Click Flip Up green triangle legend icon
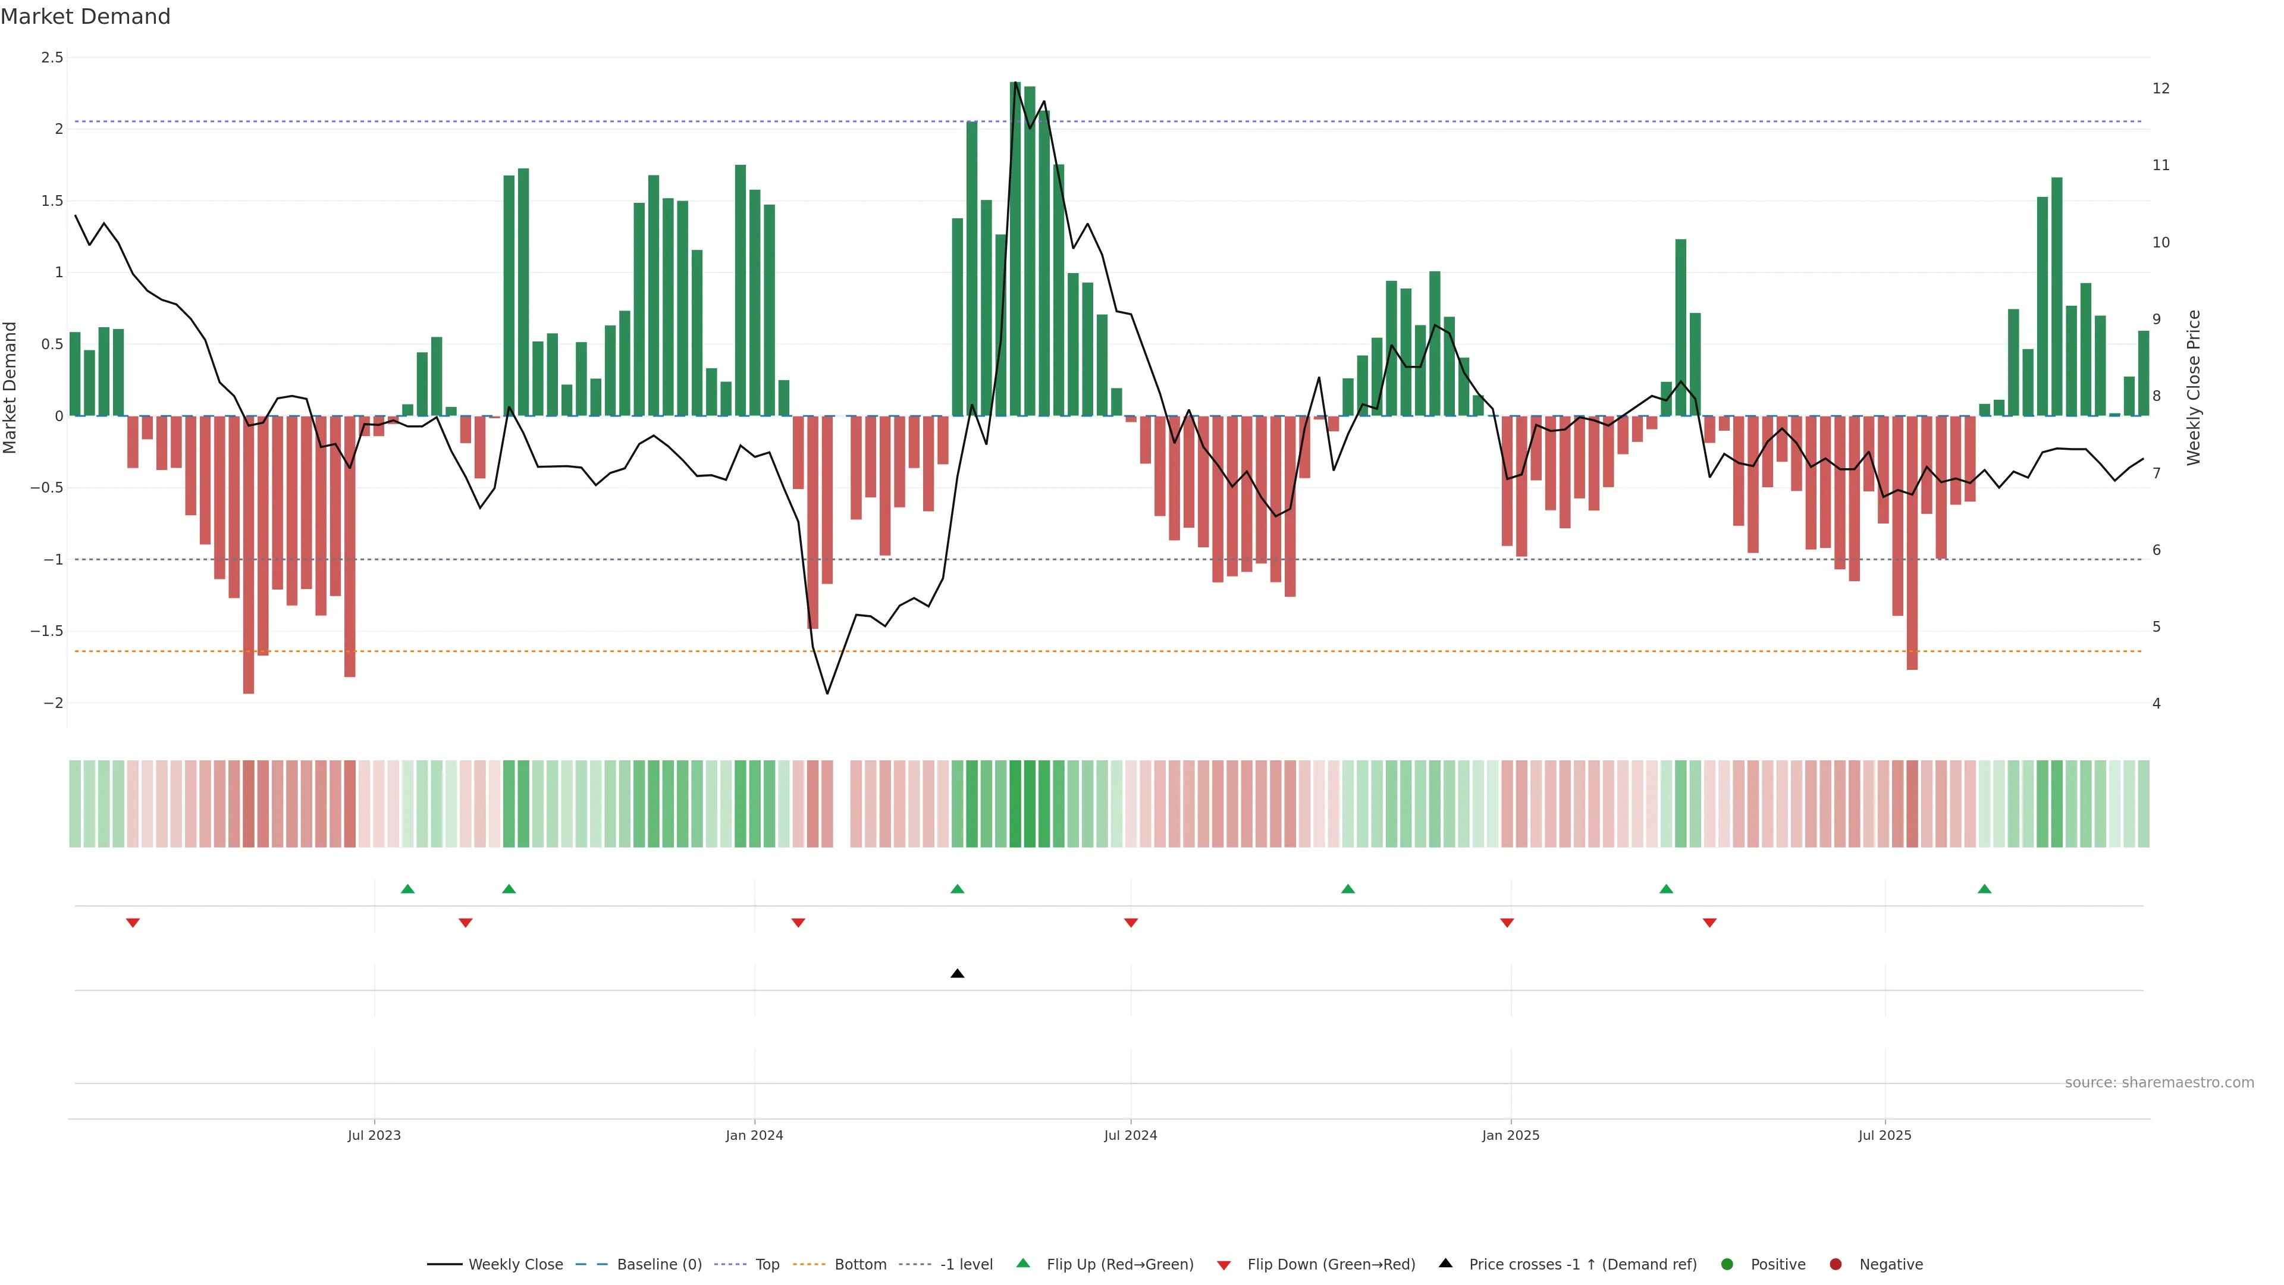Viewport: 2284px width, 1285px height. 1023,1264
